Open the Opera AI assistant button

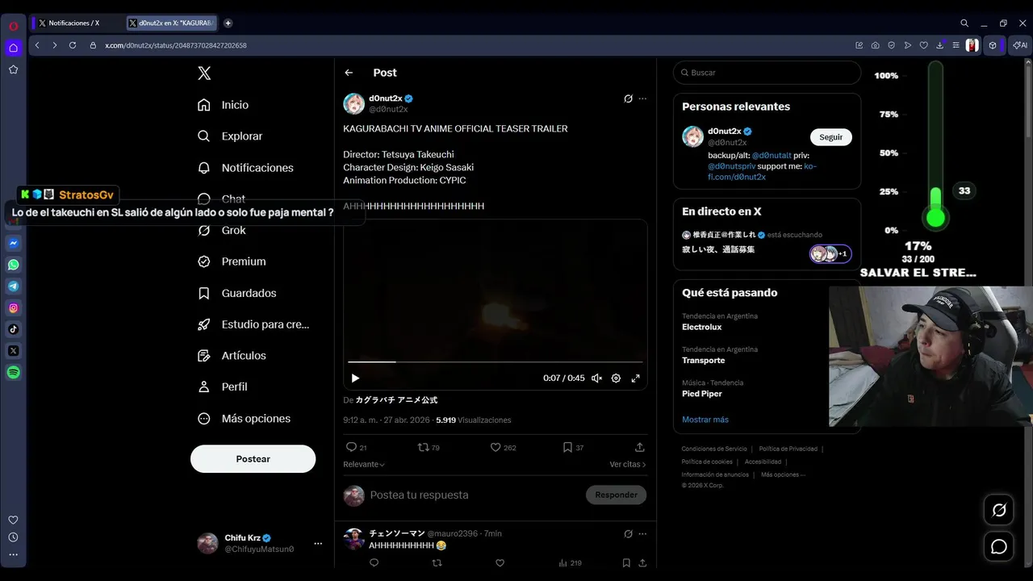pyautogui.click(x=1020, y=45)
